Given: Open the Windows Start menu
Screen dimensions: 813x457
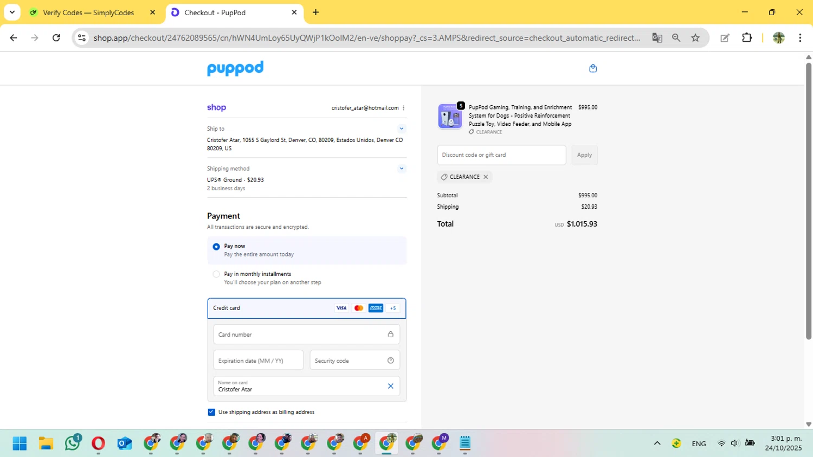Looking at the screenshot, I should (20, 443).
